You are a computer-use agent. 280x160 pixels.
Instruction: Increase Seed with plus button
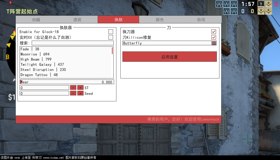[80, 93]
